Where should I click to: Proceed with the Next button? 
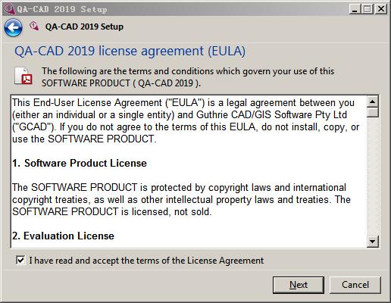tap(299, 285)
